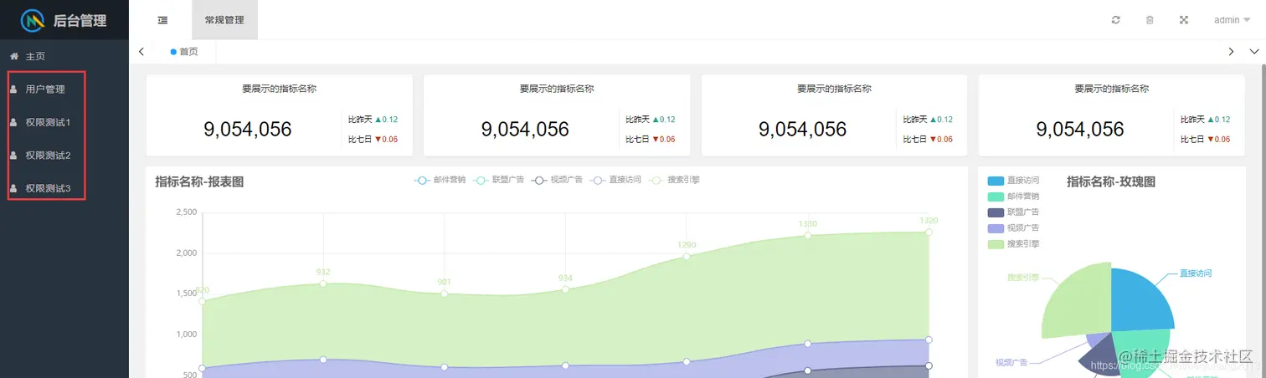Click the 934 data point on chart
1266x378 pixels.
(565, 289)
